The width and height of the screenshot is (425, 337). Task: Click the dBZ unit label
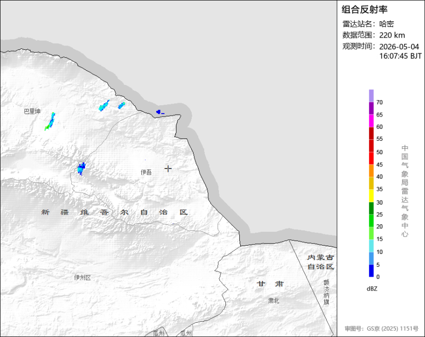(x=372, y=289)
